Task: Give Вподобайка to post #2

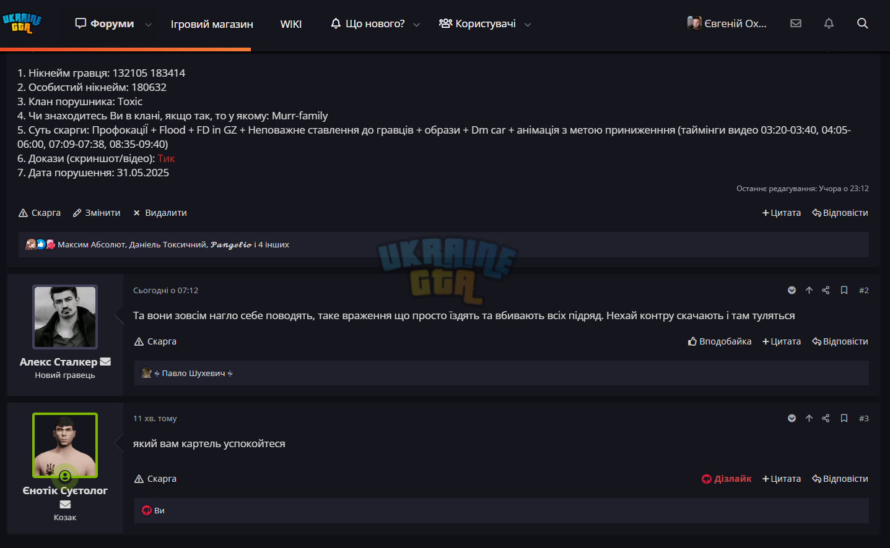Action: click(720, 341)
